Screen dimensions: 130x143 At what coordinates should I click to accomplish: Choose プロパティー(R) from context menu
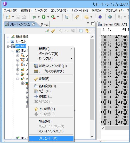pyautogui.click(x=51, y=138)
